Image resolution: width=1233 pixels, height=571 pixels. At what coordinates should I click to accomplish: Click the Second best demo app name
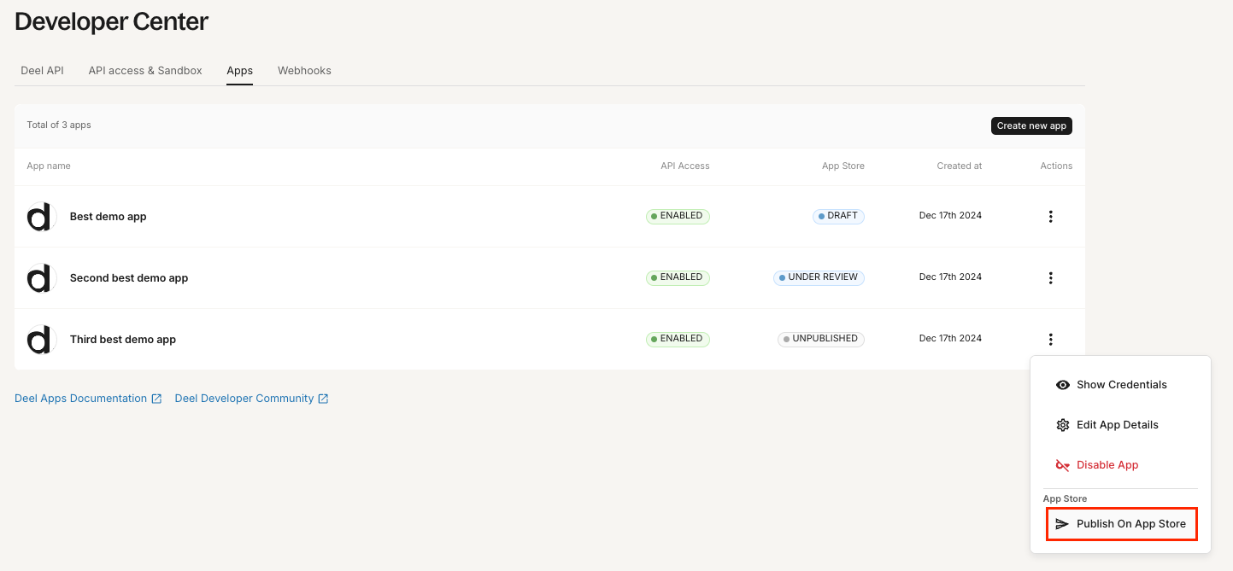point(129,278)
